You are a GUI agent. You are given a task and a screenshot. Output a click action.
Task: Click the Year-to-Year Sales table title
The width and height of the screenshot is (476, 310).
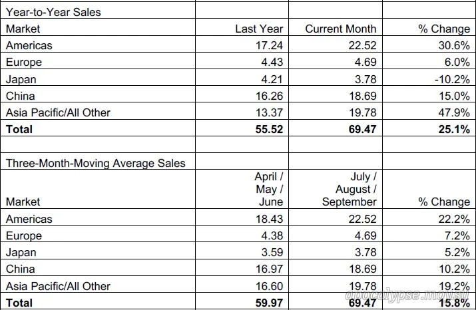click(53, 12)
